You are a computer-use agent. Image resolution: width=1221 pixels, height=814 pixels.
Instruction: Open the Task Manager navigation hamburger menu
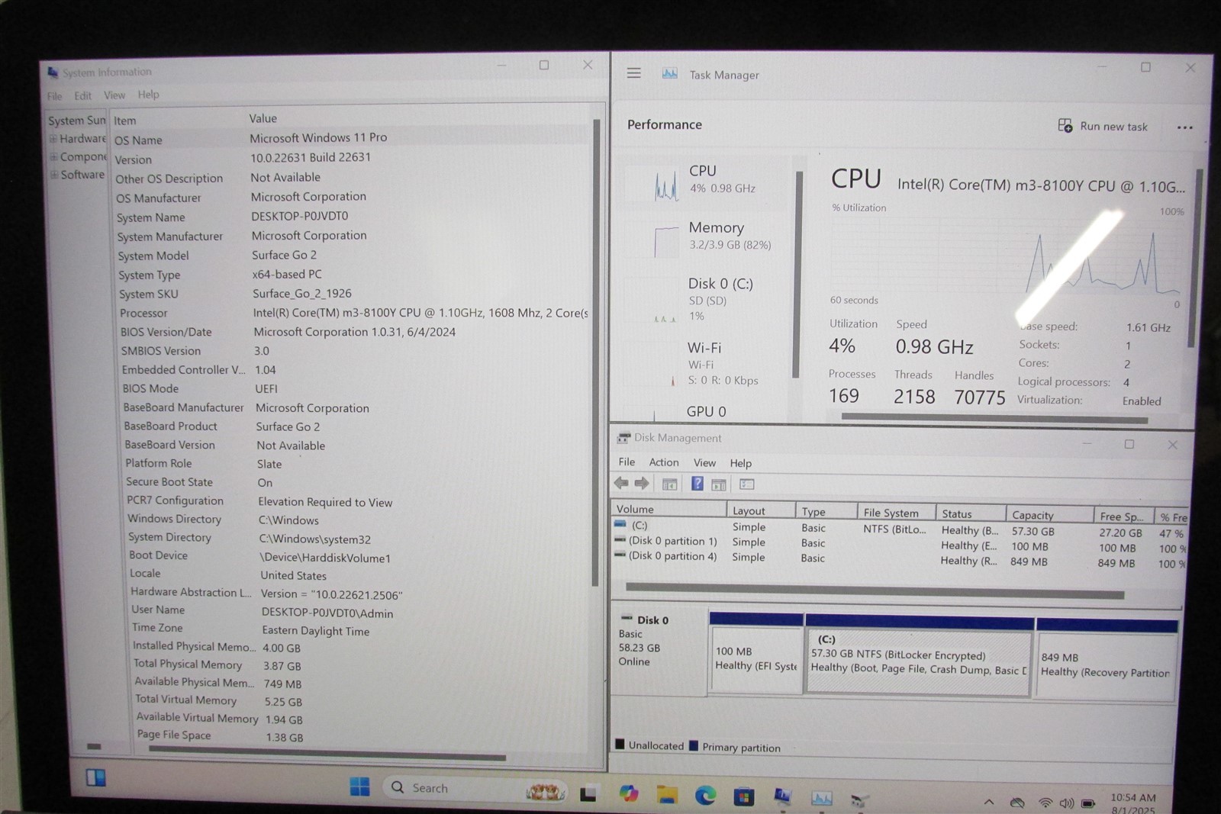pyautogui.click(x=633, y=73)
